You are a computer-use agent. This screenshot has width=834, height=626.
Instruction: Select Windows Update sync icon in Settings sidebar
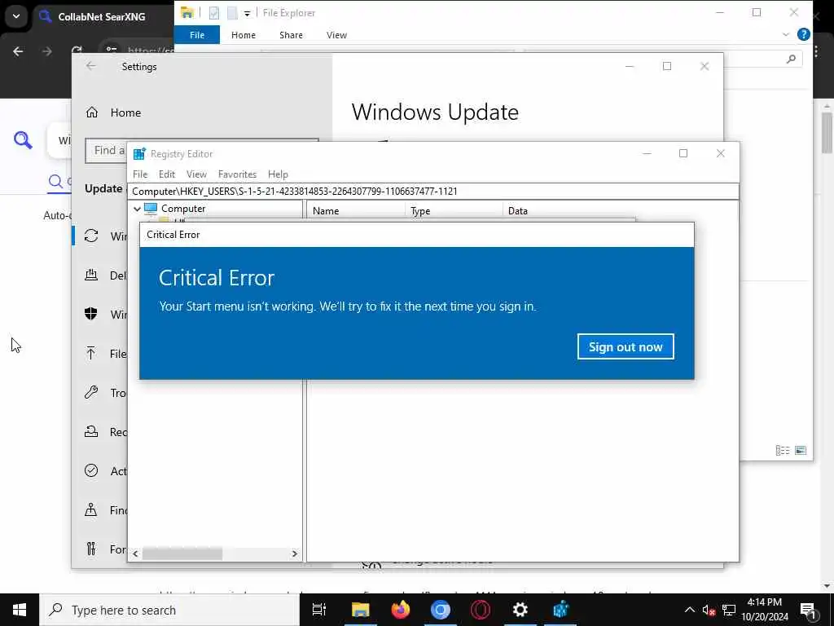[91, 236]
